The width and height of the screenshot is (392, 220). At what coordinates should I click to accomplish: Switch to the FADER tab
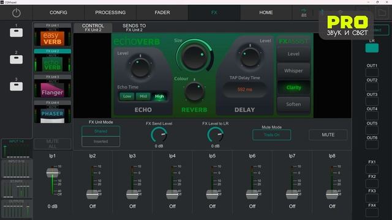(162, 12)
